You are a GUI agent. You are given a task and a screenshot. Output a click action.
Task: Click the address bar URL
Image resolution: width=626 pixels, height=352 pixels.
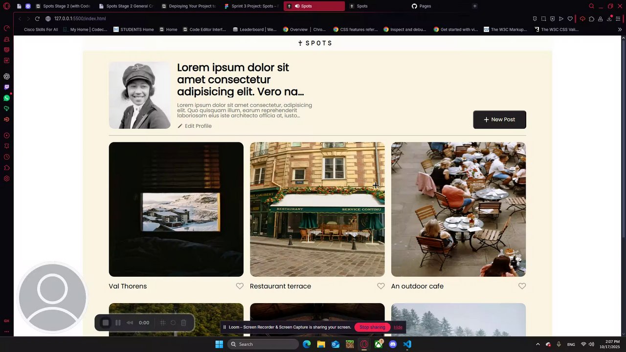tap(80, 19)
